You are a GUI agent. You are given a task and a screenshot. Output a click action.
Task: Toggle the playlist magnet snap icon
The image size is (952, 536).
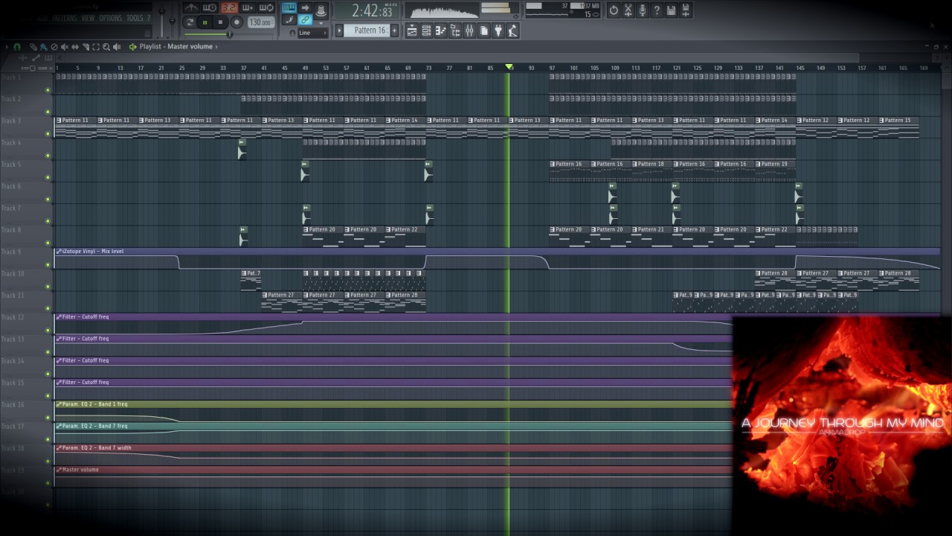[17, 46]
